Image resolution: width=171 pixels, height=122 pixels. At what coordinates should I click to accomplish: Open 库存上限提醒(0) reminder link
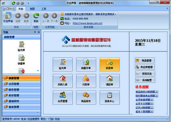pyautogui.click(x=145, y=112)
